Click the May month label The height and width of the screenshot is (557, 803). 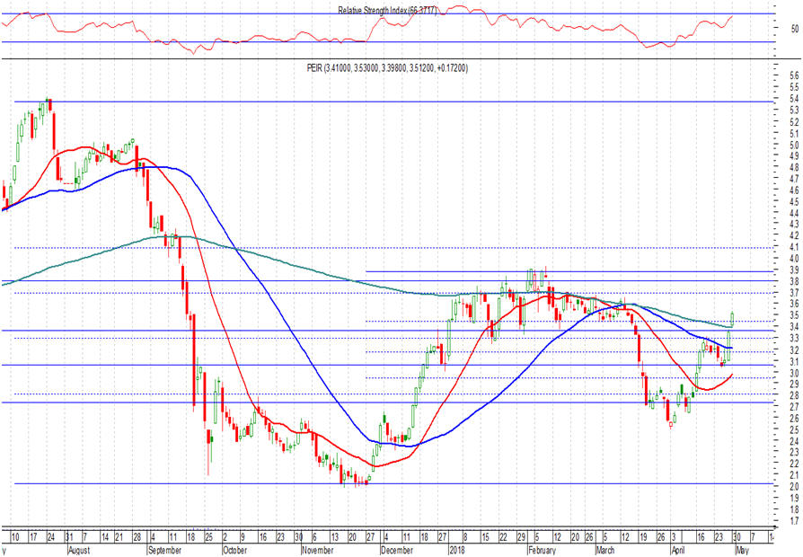[x=742, y=548]
